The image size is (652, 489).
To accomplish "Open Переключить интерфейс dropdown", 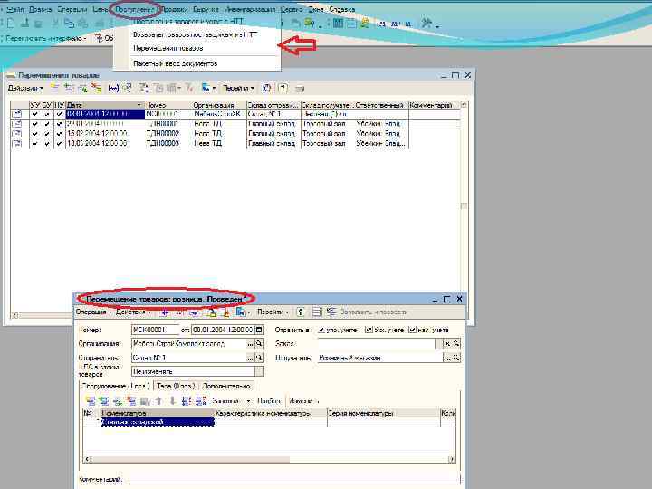I will coord(46,38).
